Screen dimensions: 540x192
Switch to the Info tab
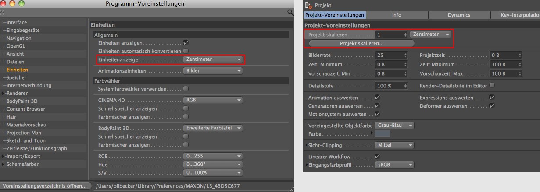(x=397, y=15)
